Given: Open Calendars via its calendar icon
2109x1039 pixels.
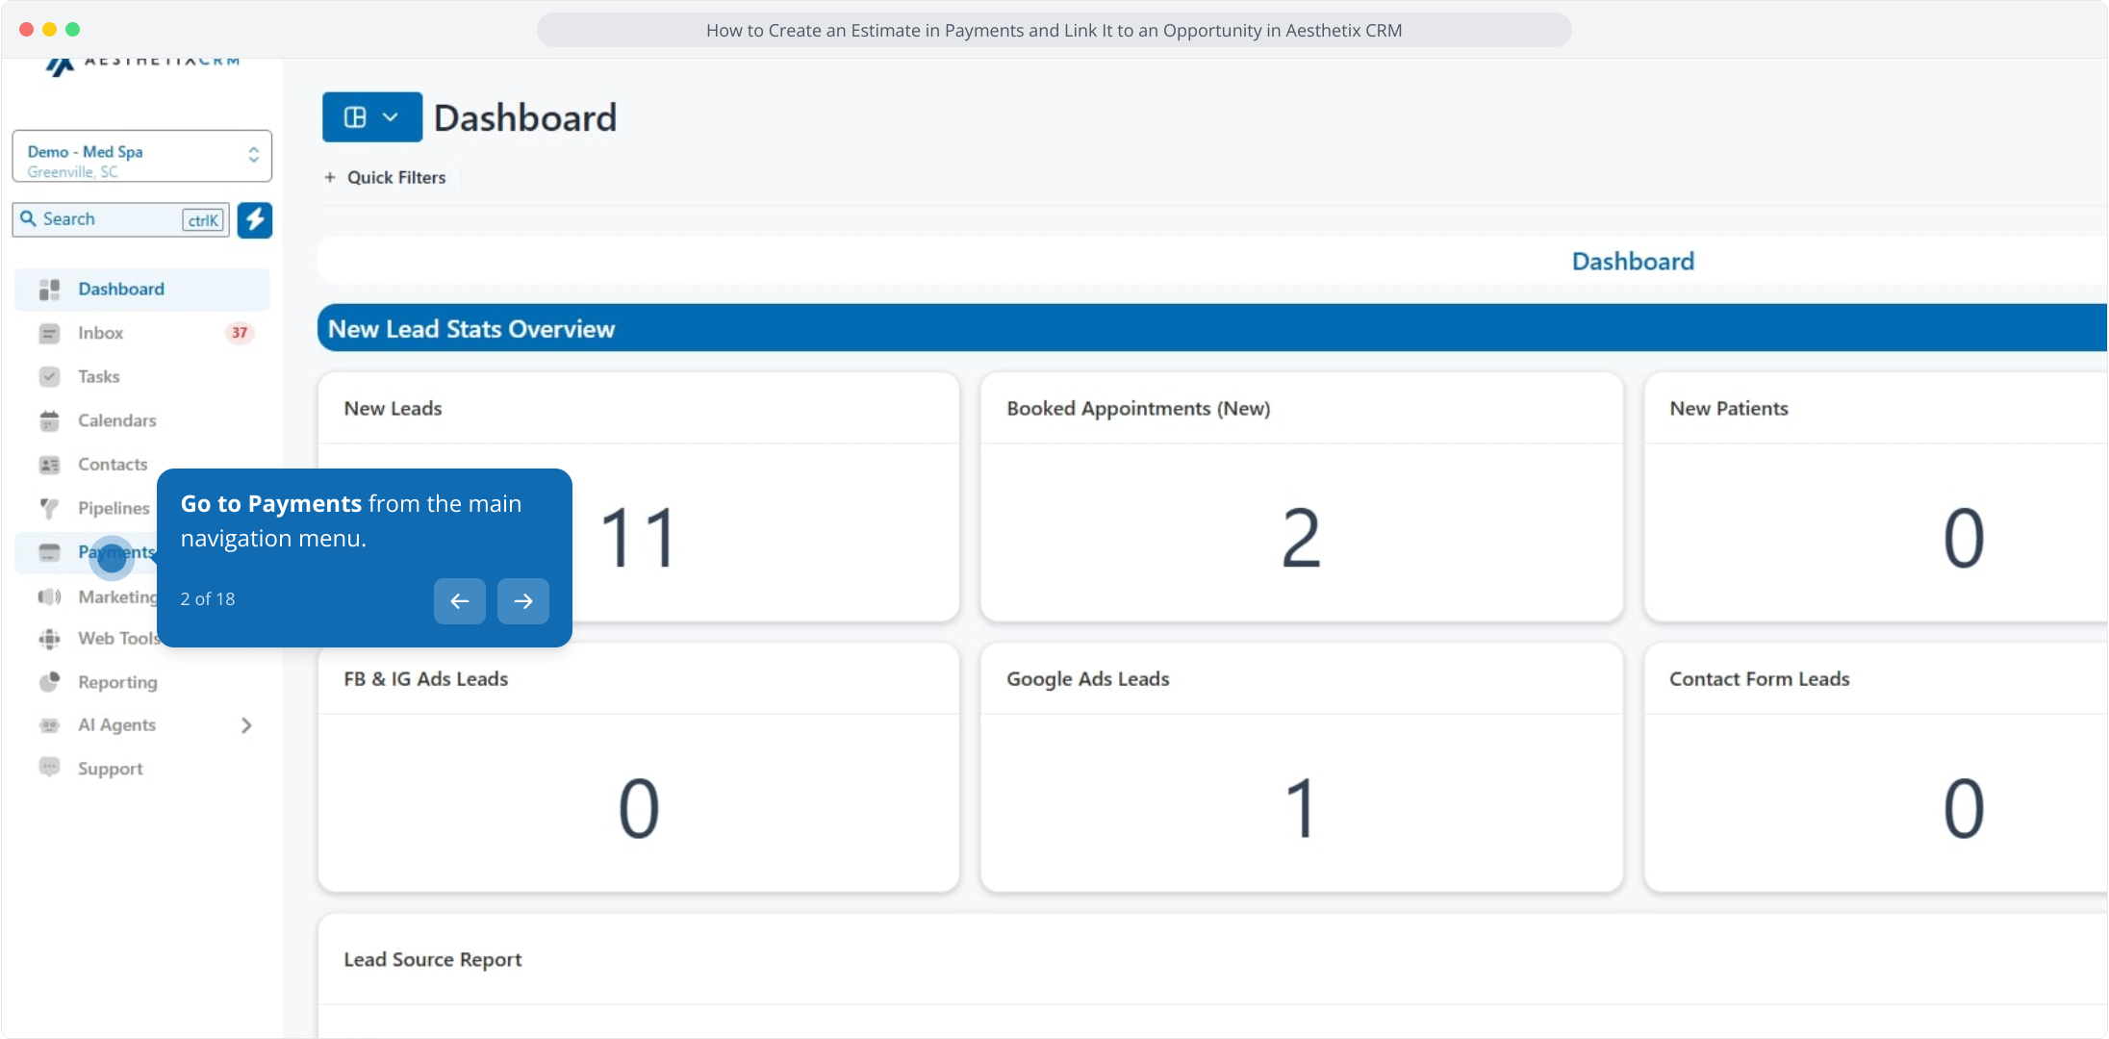Looking at the screenshot, I should 49,420.
